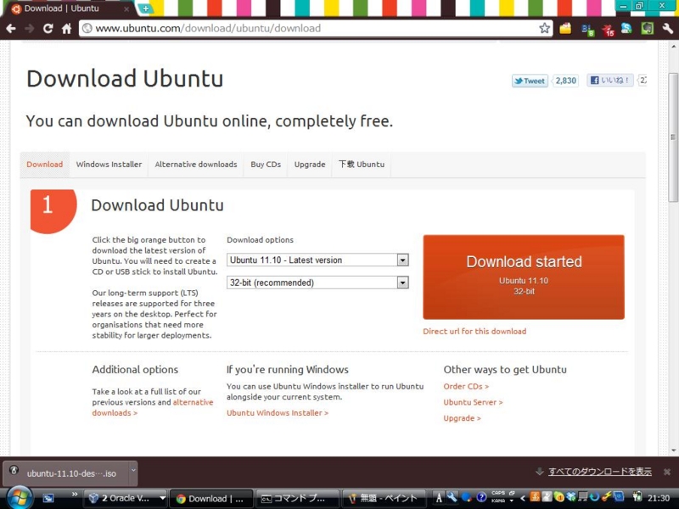Open the Skype extension icon
The height and width of the screenshot is (509, 679).
(626, 29)
